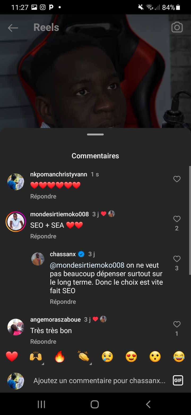Insert fire emoji reaction
The image size is (191, 415).
point(60,356)
